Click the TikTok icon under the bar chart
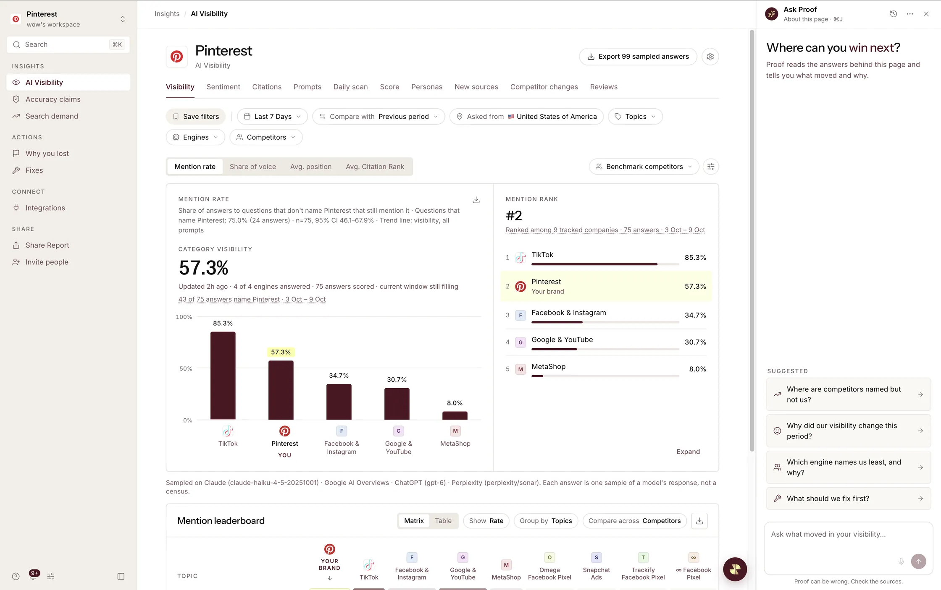 pyautogui.click(x=228, y=431)
